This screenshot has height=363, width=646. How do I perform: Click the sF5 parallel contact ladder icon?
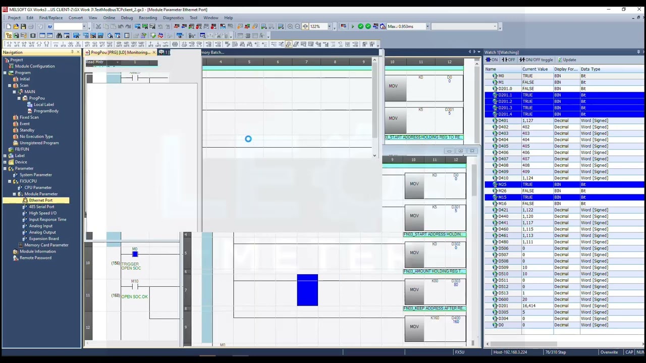[x=17, y=44]
